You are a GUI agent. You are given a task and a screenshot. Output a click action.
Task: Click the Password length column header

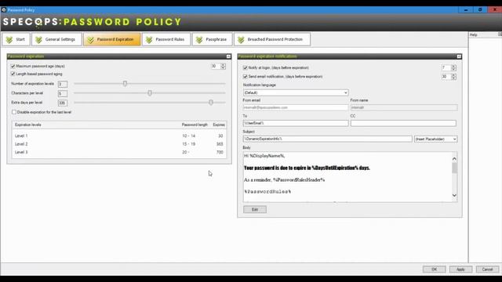tap(195, 125)
